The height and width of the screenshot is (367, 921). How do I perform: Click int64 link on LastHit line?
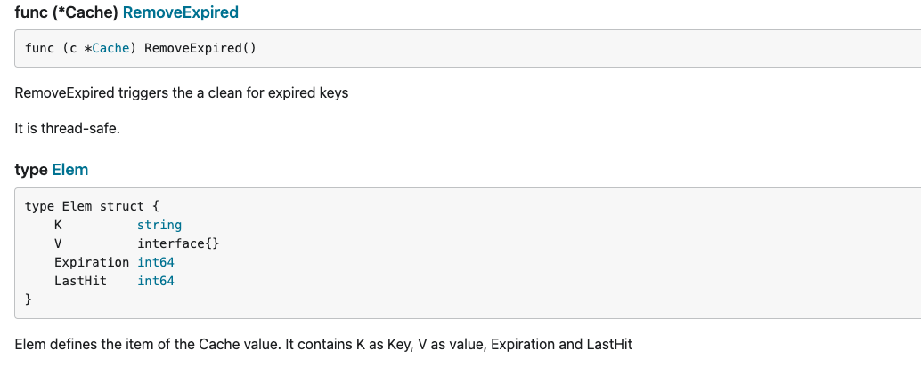point(156,281)
